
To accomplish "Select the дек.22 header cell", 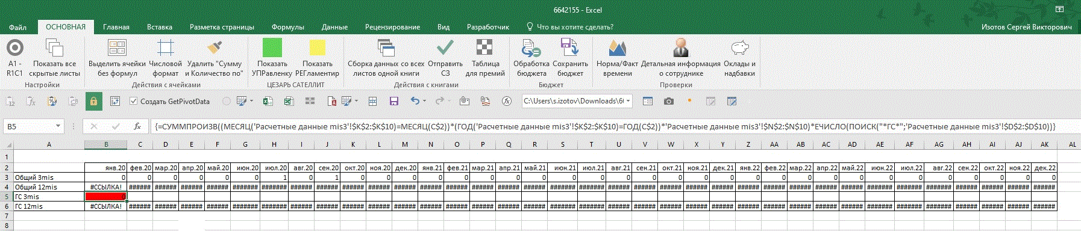I will (x=1044, y=168).
